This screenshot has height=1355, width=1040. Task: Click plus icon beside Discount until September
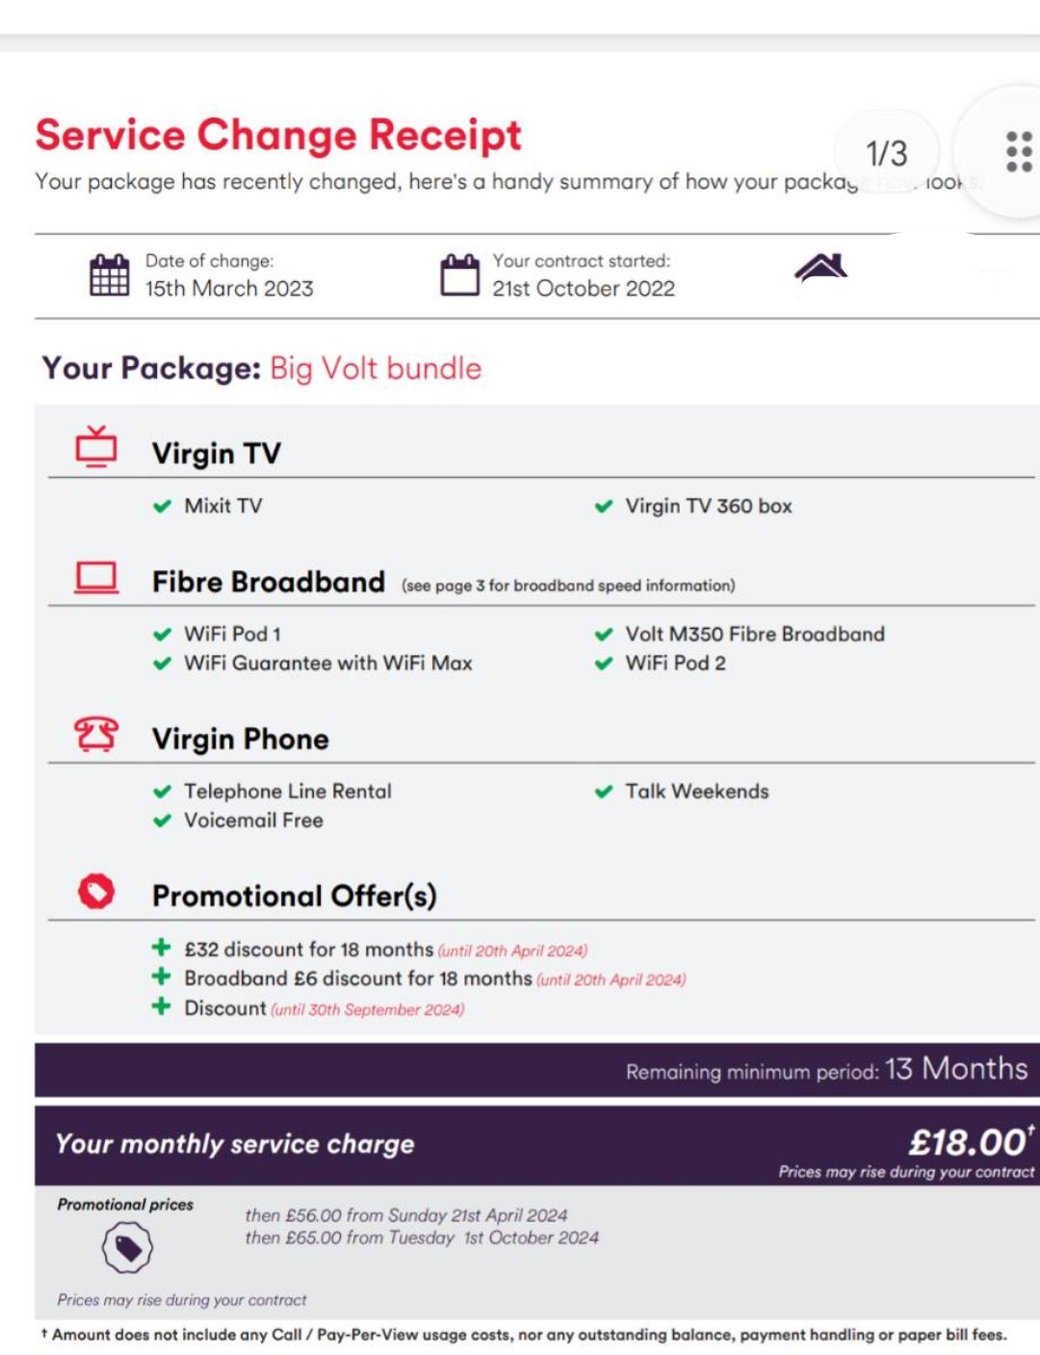[x=162, y=1006]
